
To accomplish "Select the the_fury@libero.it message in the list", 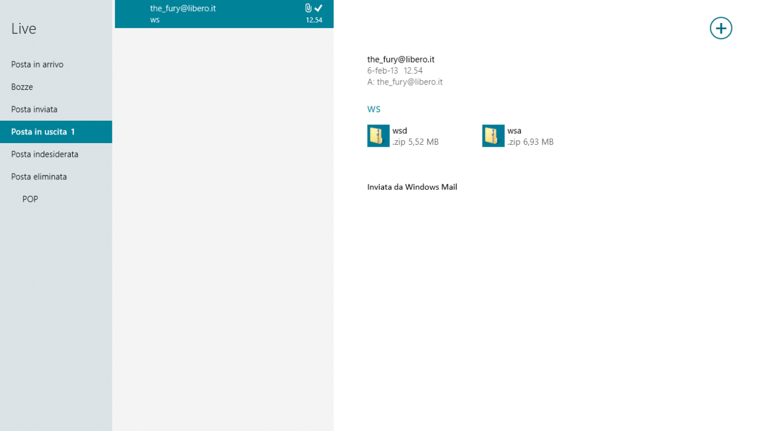I will click(224, 14).
